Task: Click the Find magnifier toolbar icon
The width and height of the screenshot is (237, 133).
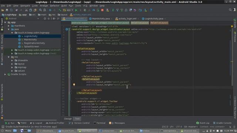Action: [40, 10]
